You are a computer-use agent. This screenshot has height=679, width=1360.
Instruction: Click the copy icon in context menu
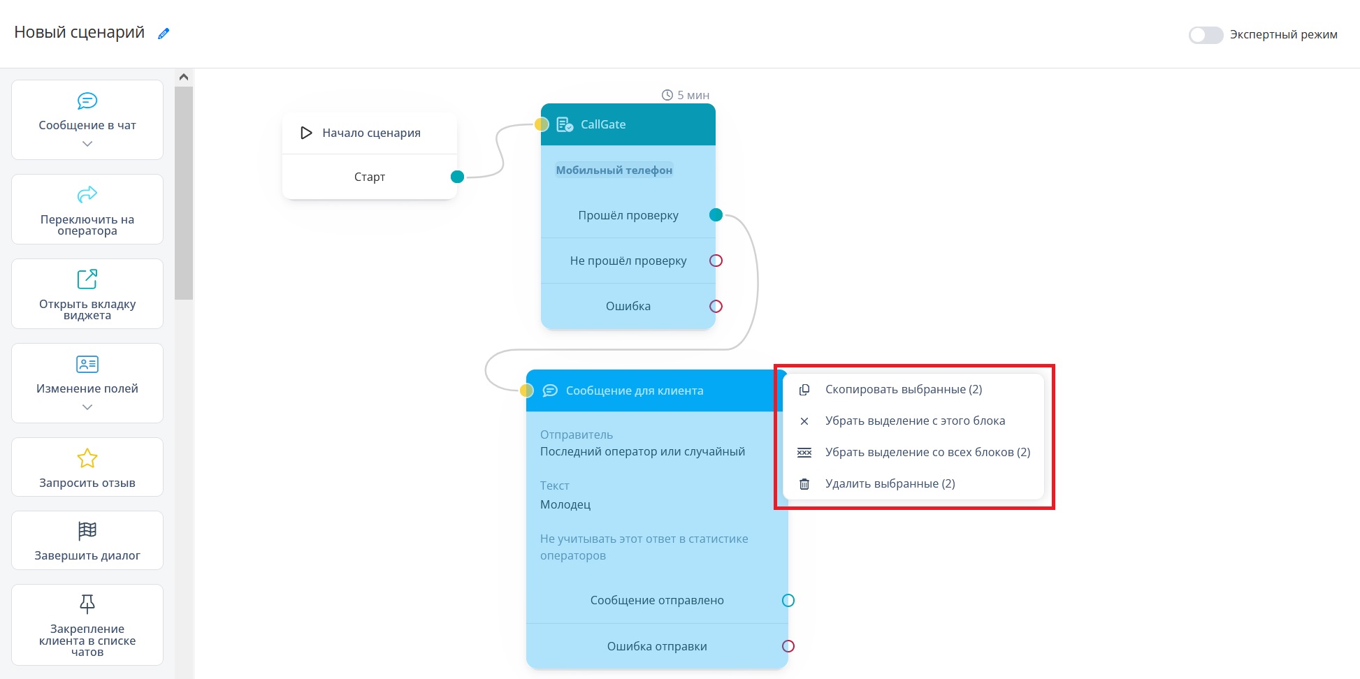[x=804, y=390]
